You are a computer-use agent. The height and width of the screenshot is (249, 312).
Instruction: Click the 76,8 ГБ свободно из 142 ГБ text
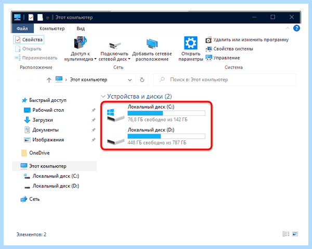(158, 120)
